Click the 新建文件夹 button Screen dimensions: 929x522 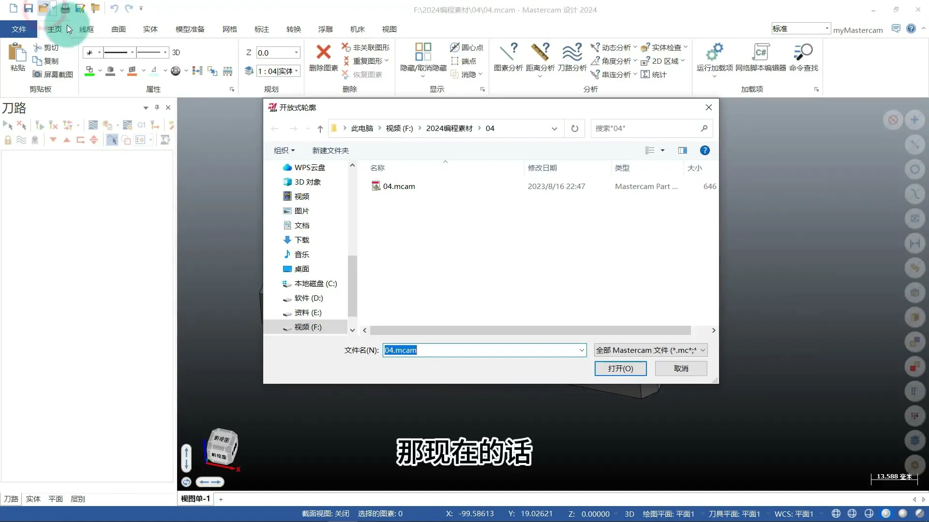tap(330, 150)
